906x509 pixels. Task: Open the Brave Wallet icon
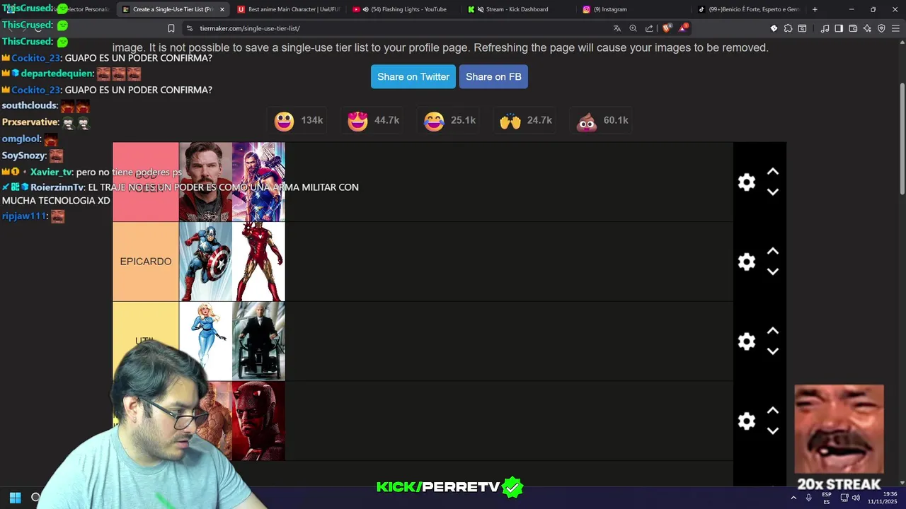[853, 28]
